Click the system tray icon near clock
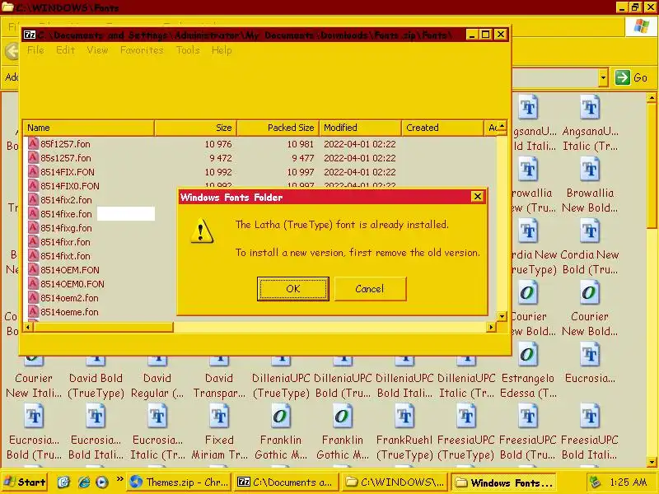Screen dimensions: 659x494 [595, 482]
